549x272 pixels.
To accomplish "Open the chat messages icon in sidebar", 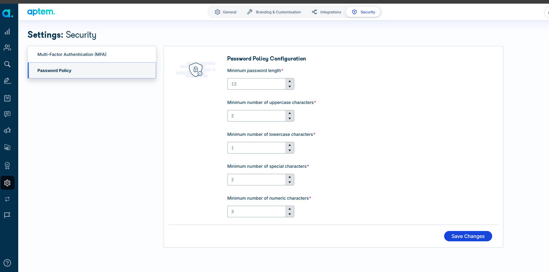I will 7,114.
